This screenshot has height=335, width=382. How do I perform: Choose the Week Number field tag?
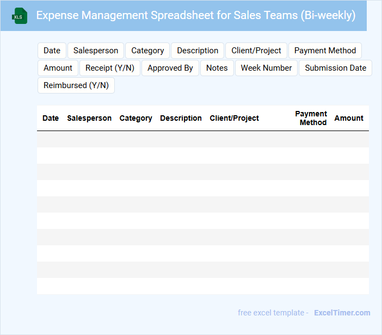(x=266, y=68)
